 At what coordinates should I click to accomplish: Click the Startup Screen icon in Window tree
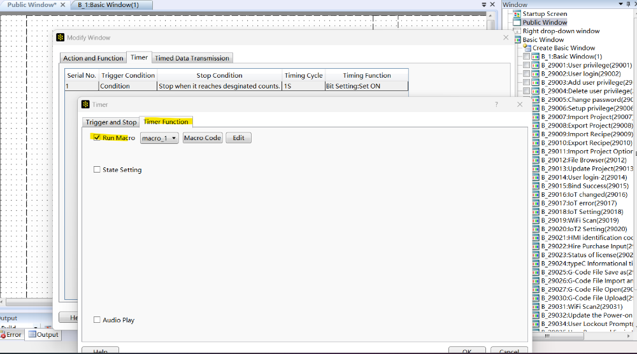tap(517, 14)
